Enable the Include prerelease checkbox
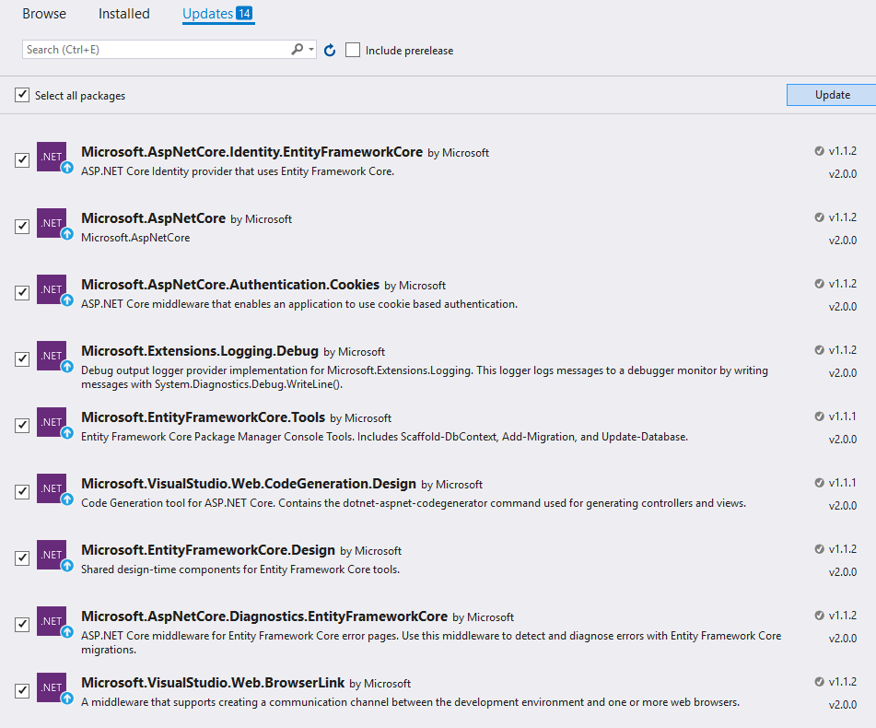This screenshot has width=876, height=728. 353,50
